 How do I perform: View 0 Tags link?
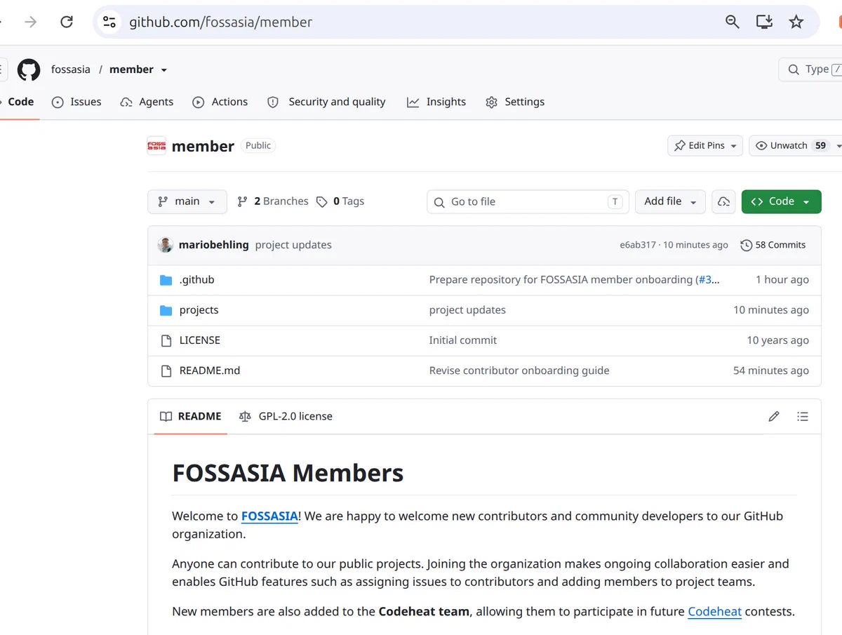(340, 201)
